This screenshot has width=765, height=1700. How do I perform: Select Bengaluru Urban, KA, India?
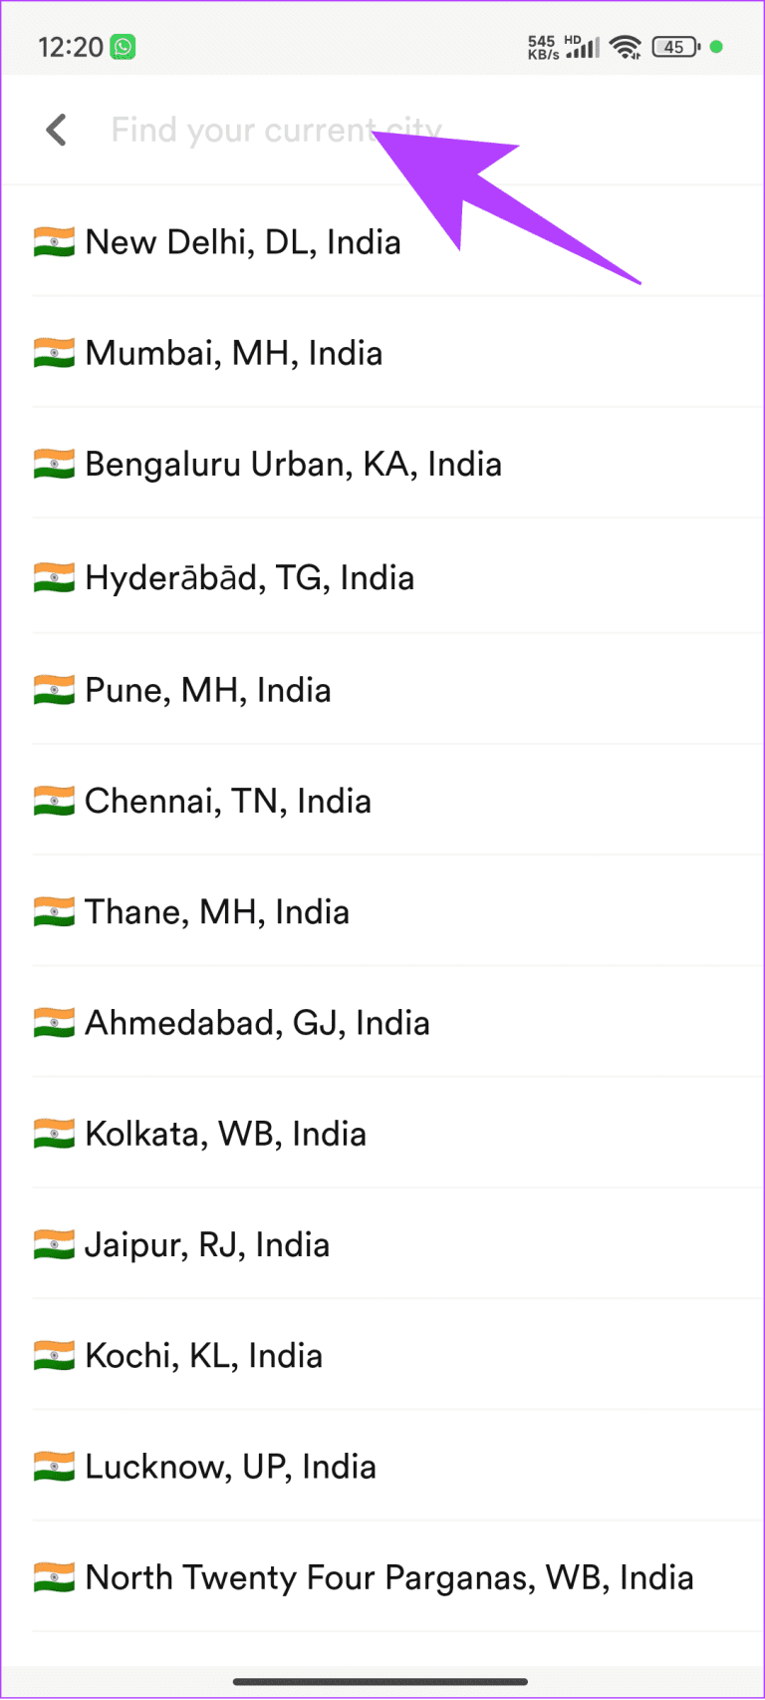[293, 465]
